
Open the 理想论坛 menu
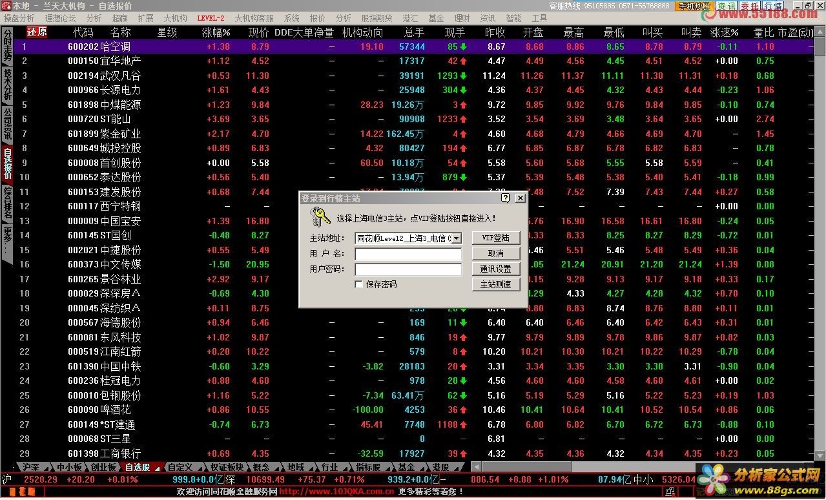(60, 18)
